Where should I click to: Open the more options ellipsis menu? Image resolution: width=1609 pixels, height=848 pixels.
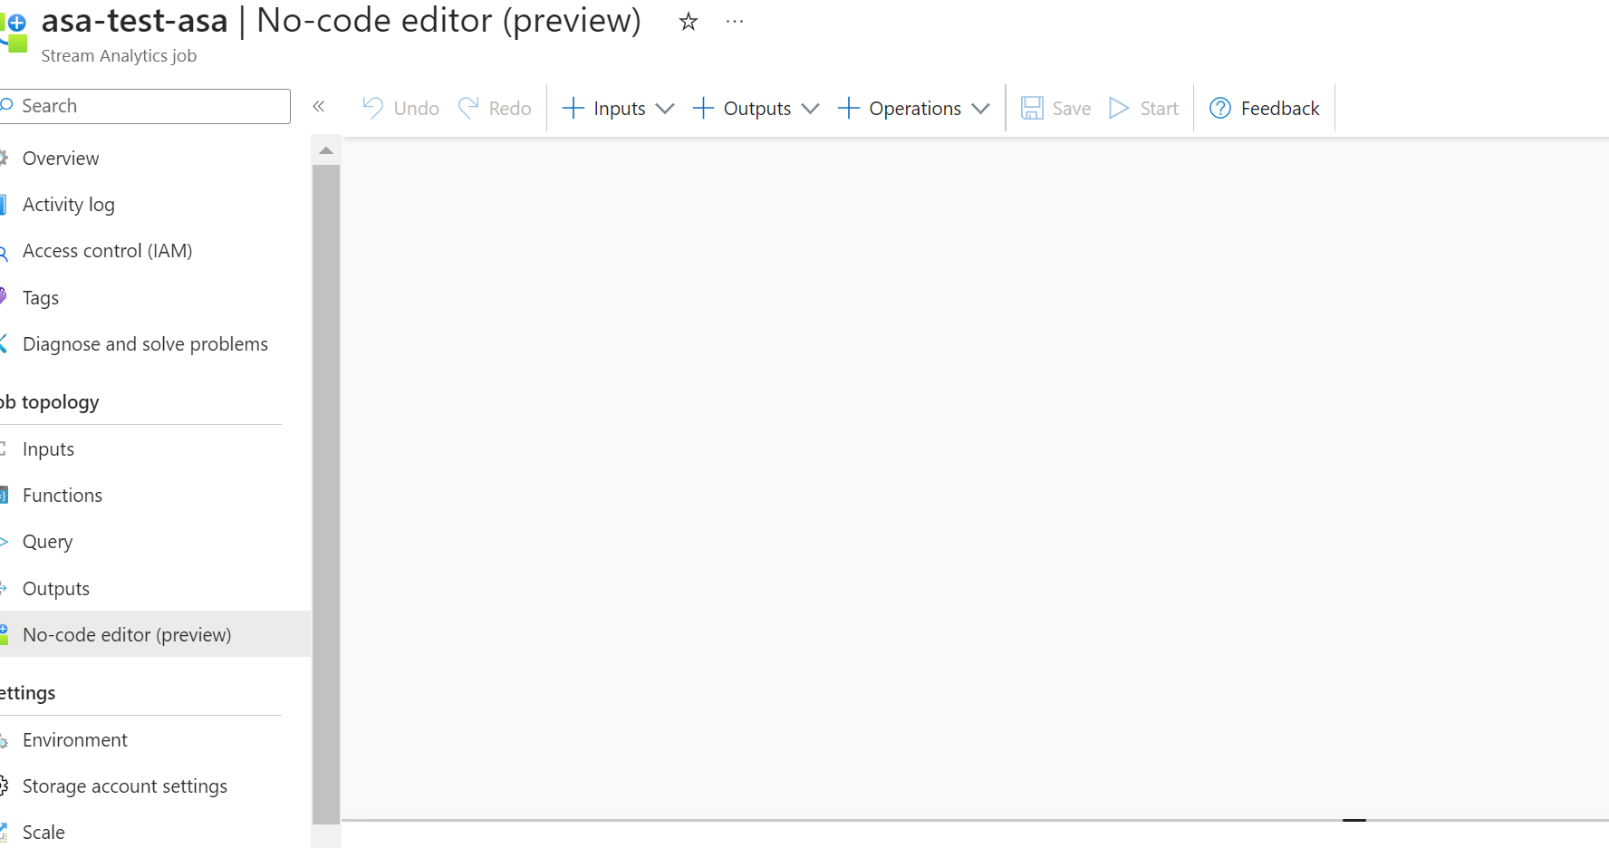coord(735,22)
